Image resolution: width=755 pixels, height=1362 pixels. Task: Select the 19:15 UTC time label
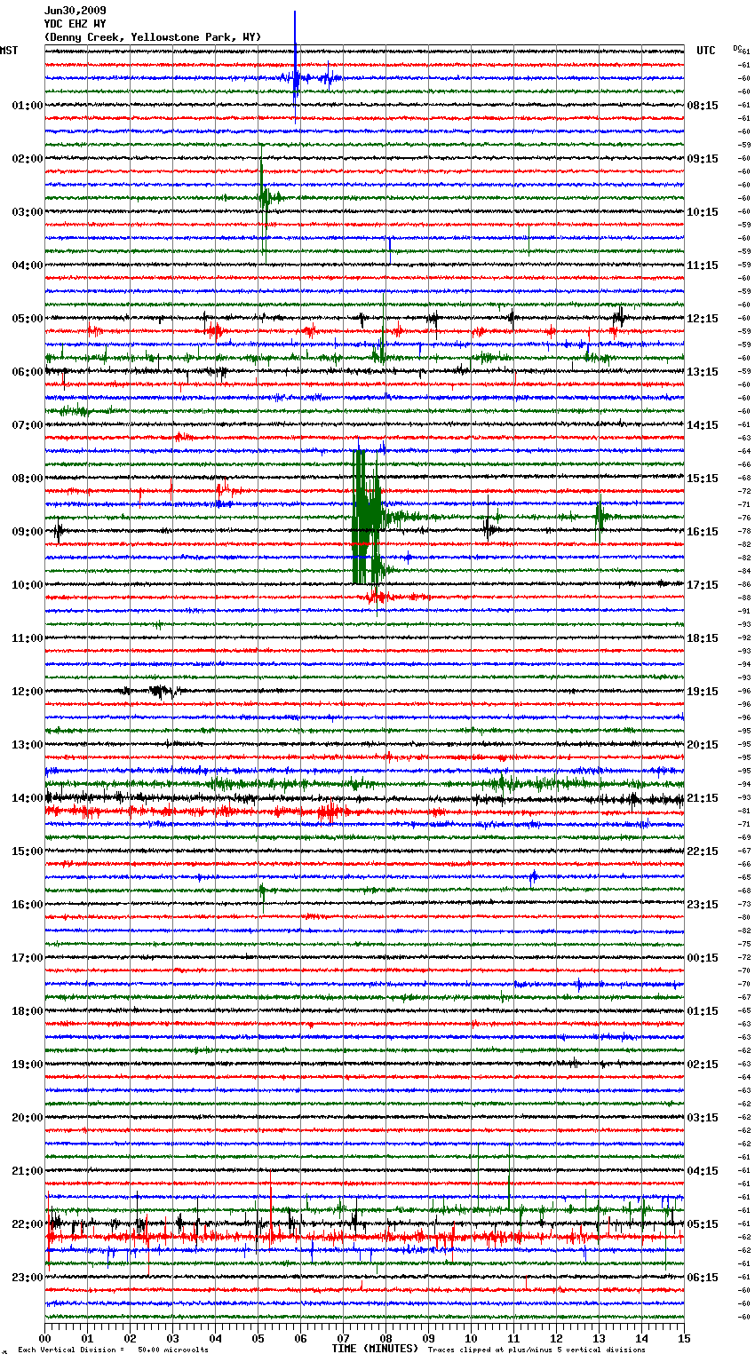703,692
